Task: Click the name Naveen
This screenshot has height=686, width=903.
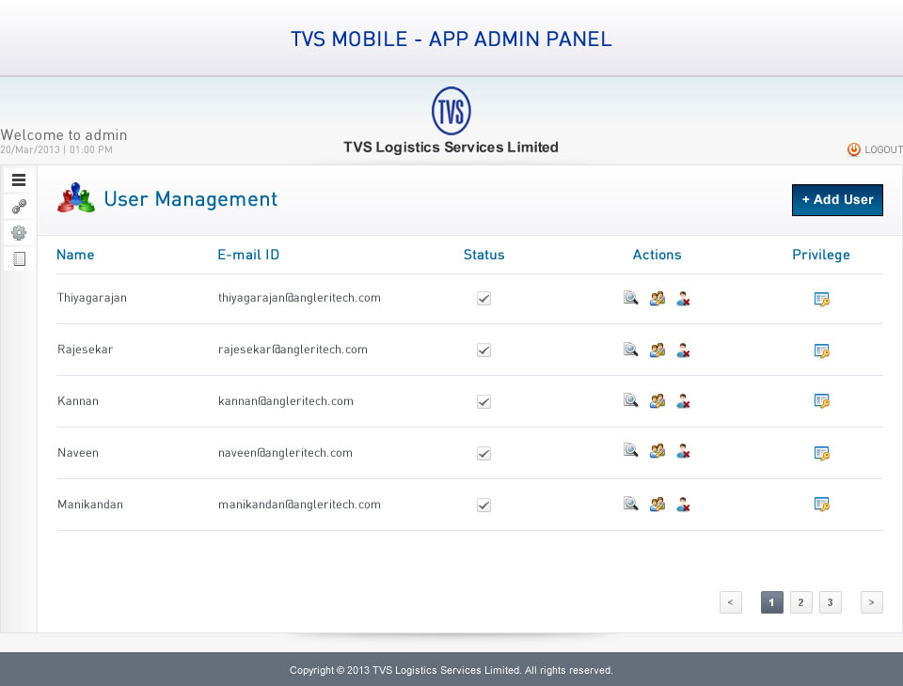Action: coord(78,453)
